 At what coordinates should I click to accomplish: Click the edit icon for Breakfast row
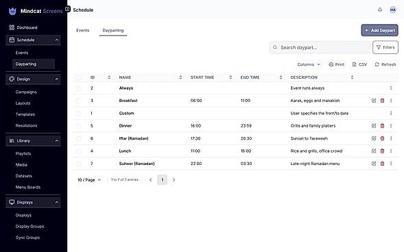[374, 101]
